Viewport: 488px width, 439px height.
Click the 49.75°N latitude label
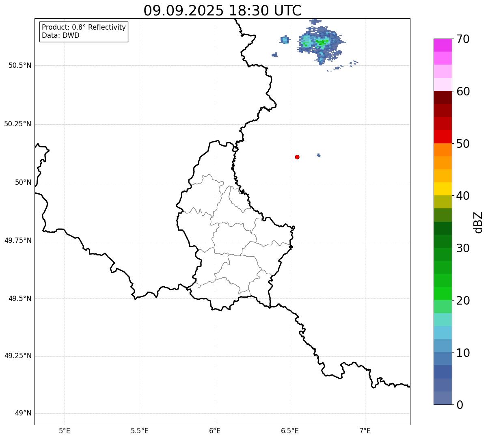click(18, 240)
